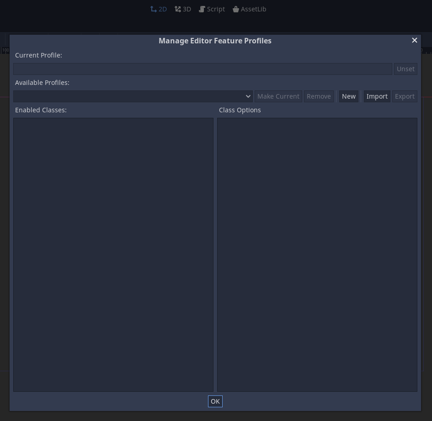The height and width of the screenshot is (421, 432).
Task: Click the 3D workspace icon
Action: [x=178, y=9]
